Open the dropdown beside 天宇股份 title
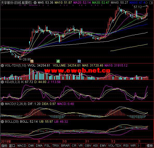Image resolution: width=154 pixels, height=148 pixels. pos(35,3)
